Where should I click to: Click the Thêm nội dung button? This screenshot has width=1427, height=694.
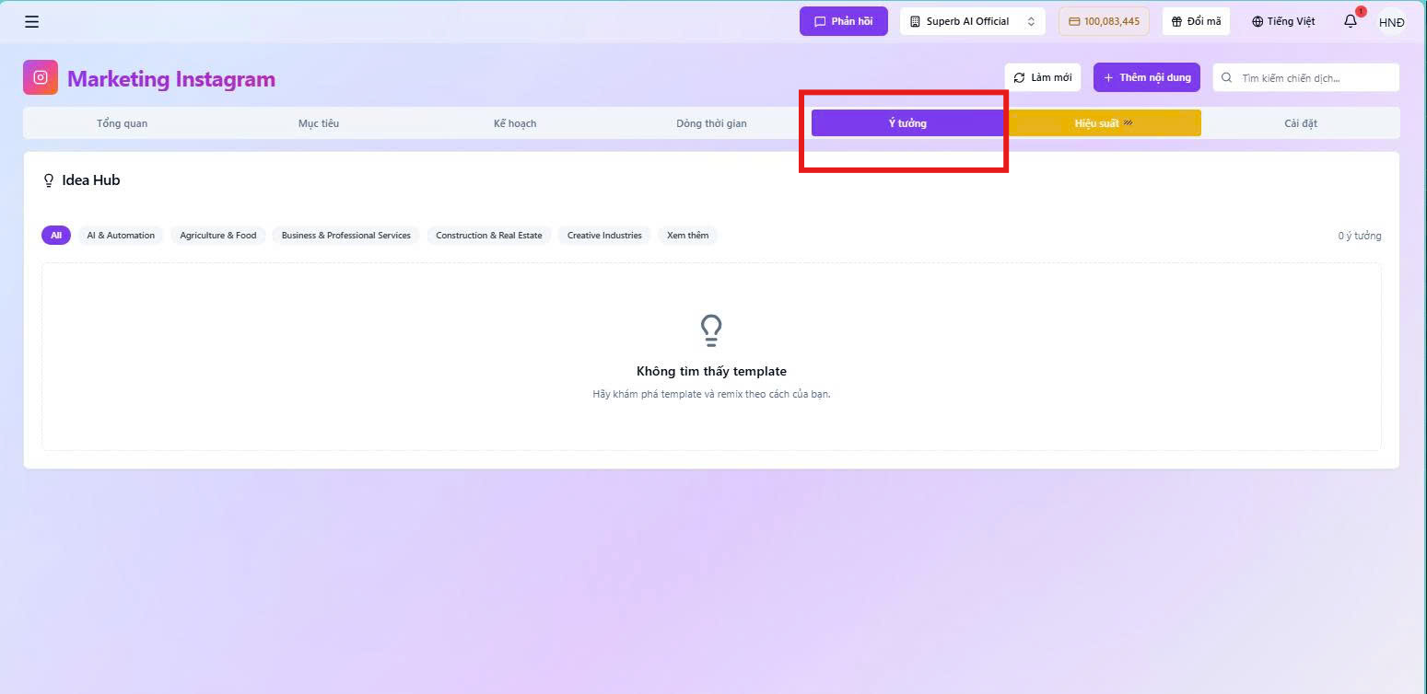click(1147, 77)
